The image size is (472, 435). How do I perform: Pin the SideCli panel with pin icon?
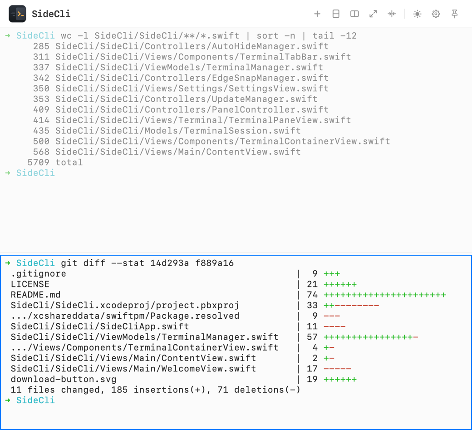(x=455, y=14)
